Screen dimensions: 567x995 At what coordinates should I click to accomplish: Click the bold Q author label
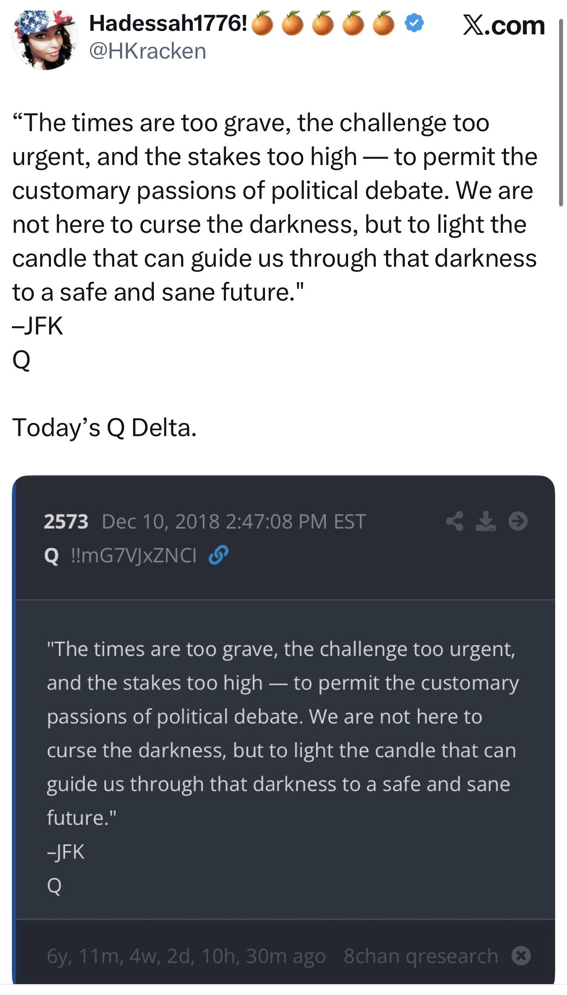pos(51,556)
